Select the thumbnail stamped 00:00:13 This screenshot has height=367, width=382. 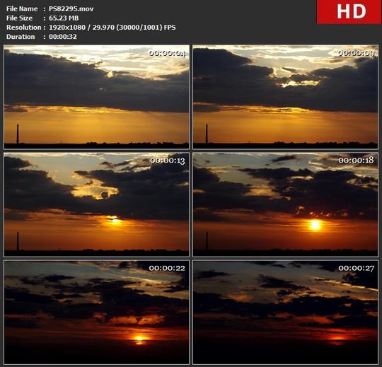click(96, 204)
